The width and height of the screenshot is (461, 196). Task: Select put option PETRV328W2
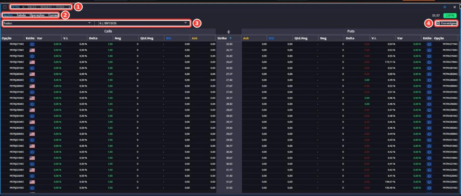450,182
